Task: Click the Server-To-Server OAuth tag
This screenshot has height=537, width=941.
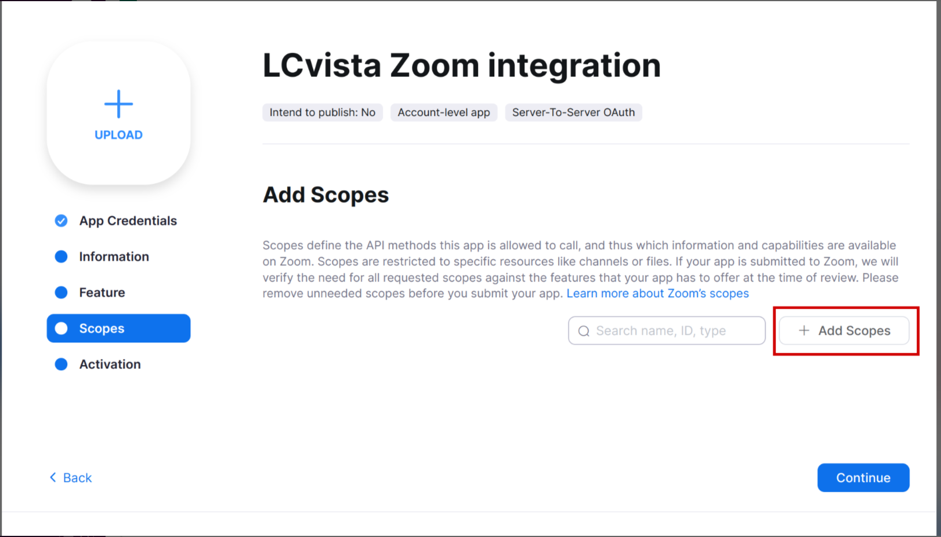Action: (573, 112)
